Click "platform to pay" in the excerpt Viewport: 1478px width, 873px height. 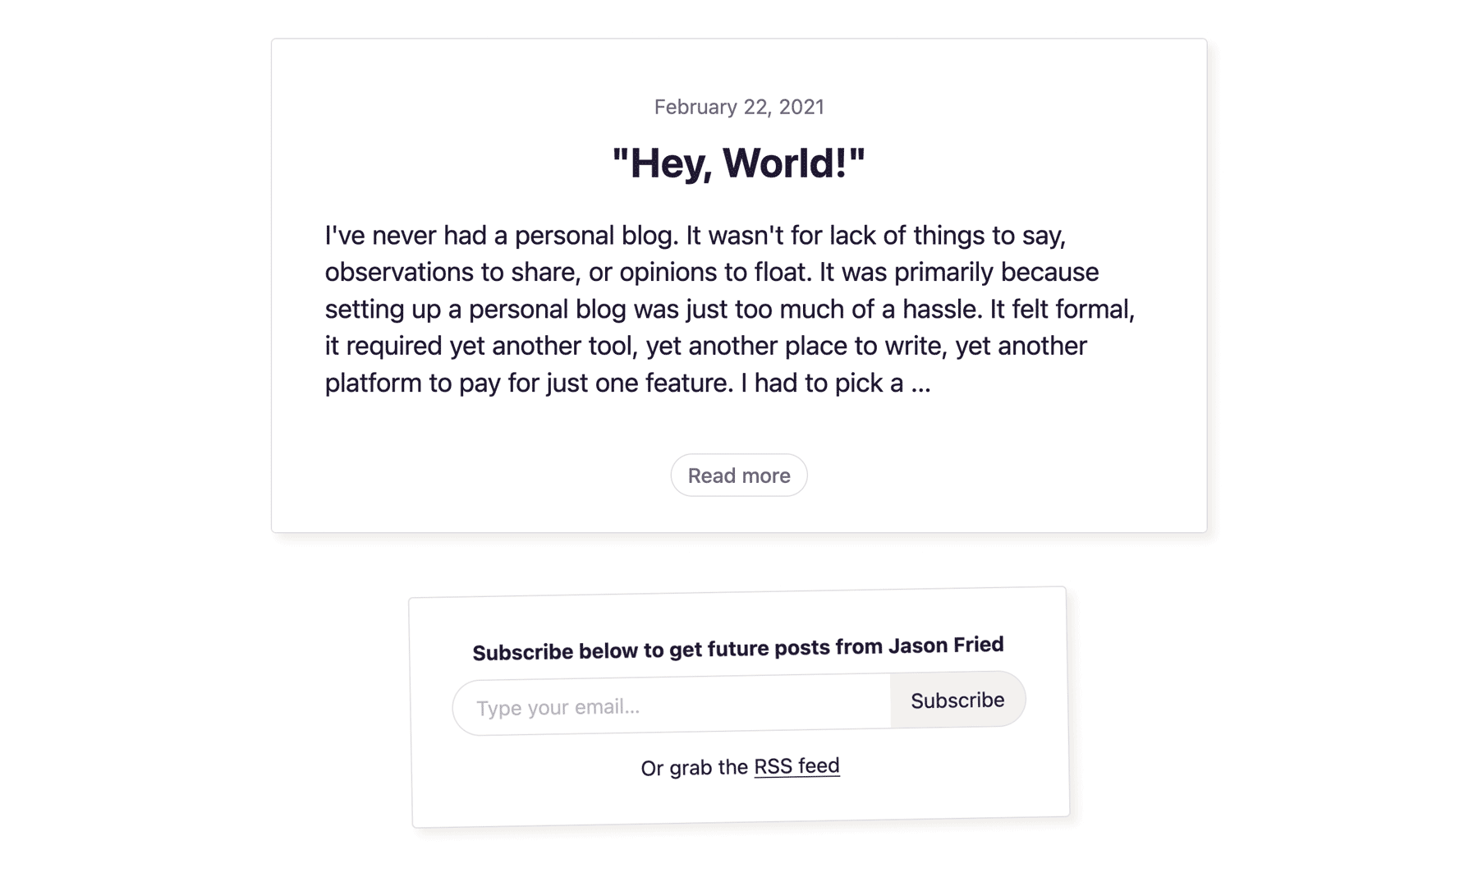tap(412, 384)
